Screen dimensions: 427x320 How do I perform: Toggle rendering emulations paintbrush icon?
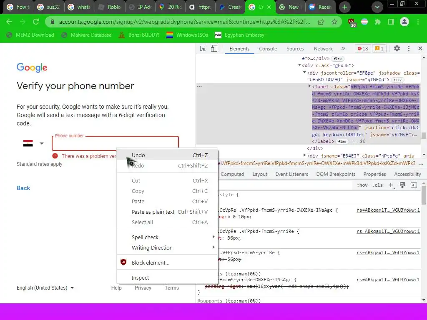[402, 185]
